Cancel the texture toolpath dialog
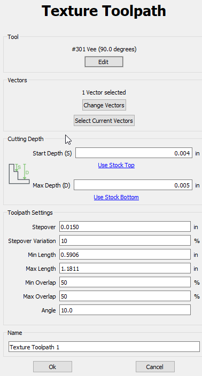The height and width of the screenshot is (376, 202). (x=155, y=366)
